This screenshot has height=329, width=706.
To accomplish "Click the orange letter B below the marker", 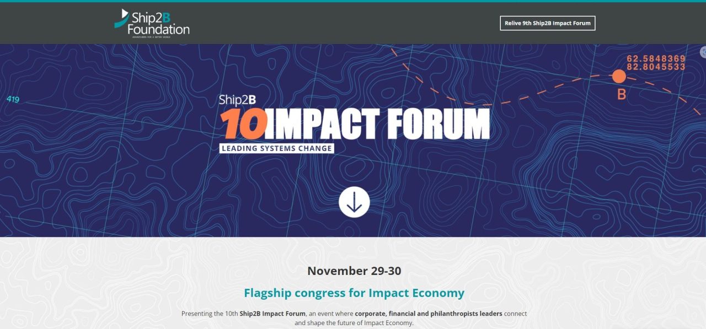I will (621, 95).
